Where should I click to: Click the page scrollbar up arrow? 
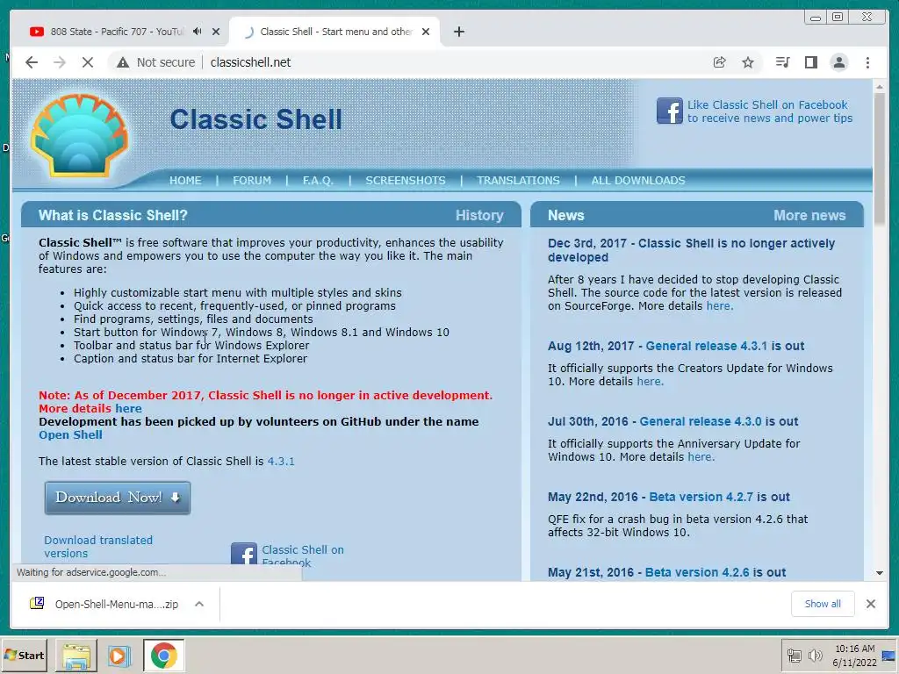tap(880, 87)
